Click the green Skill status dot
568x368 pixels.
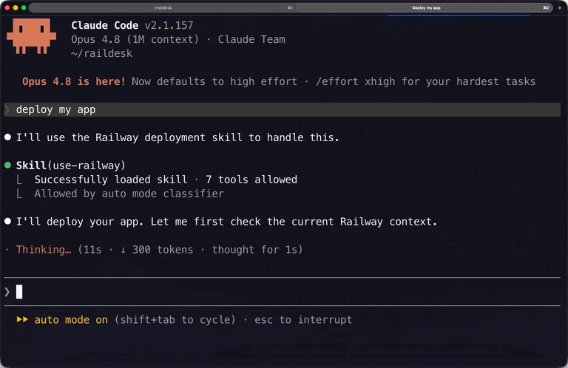click(7, 166)
